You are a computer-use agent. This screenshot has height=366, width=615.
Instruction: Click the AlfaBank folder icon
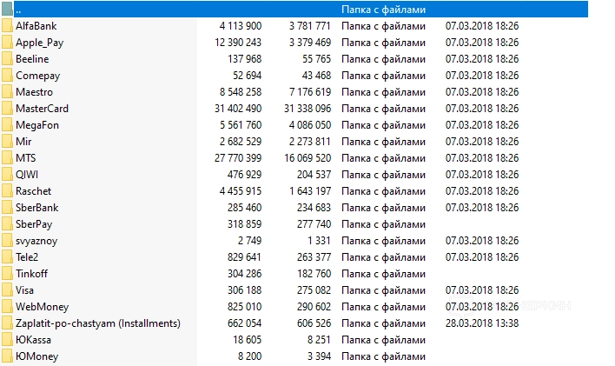7,26
